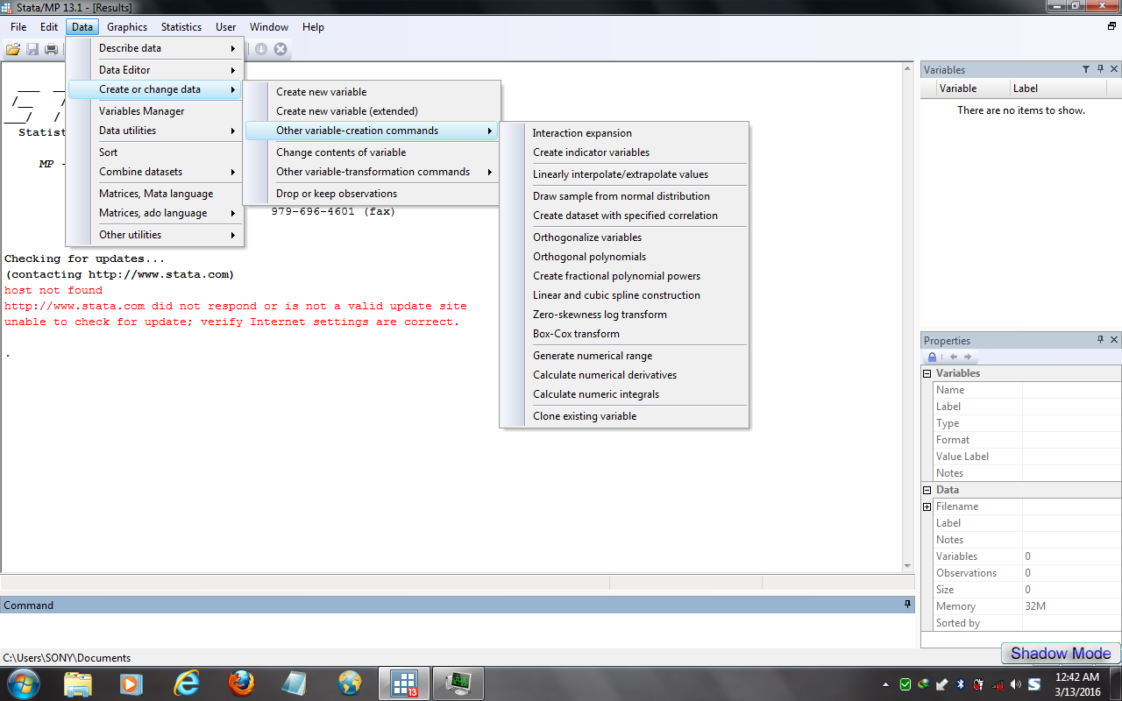Viewport: 1122px width, 701px height.
Task: Click the filter icon in Variables panel
Action: coord(1085,69)
